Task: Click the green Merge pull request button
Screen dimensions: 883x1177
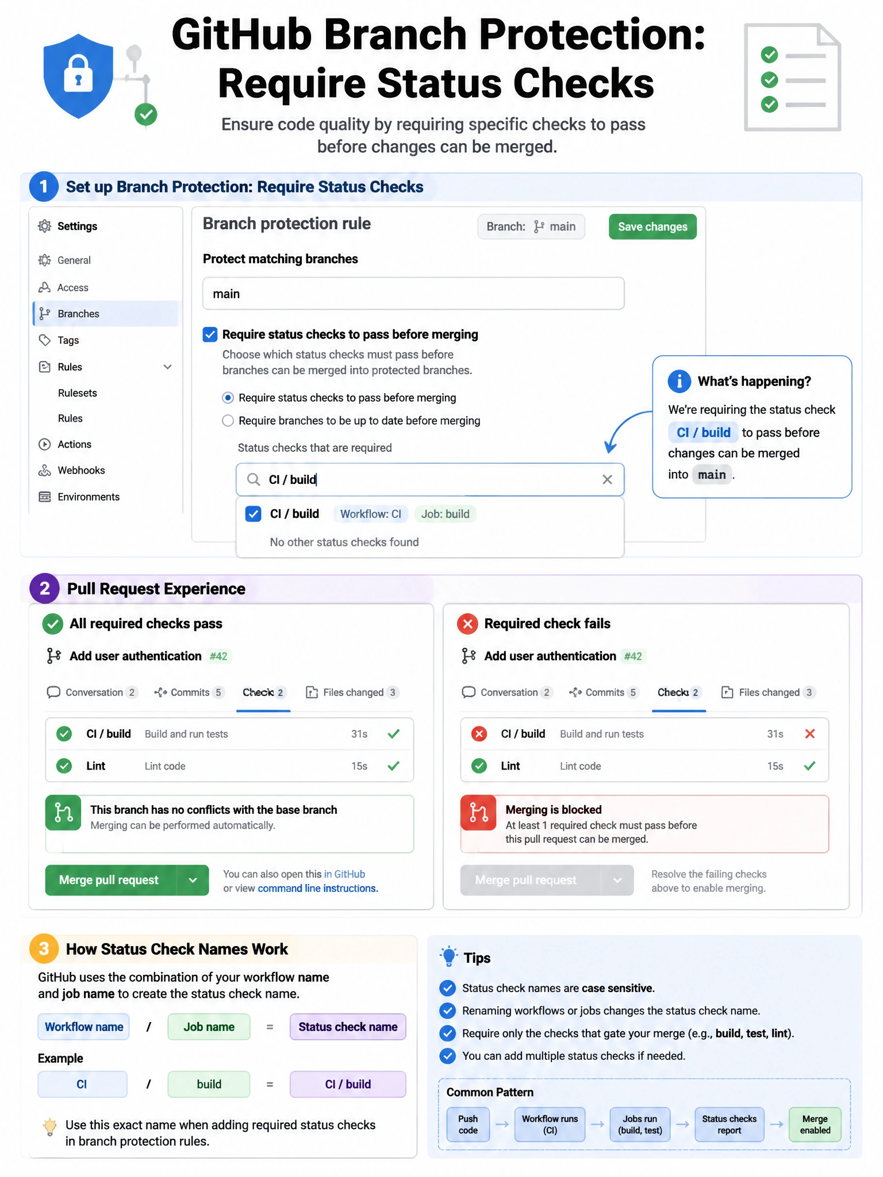Action: 111,880
